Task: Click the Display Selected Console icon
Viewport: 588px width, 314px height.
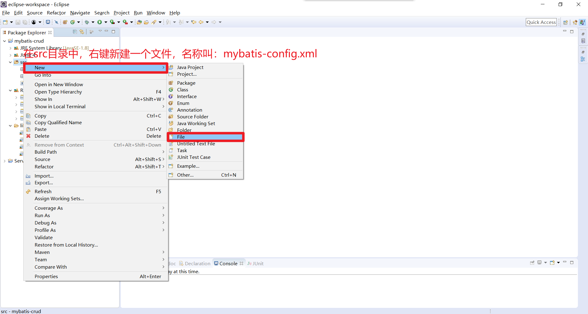Action: tap(540, 263)
